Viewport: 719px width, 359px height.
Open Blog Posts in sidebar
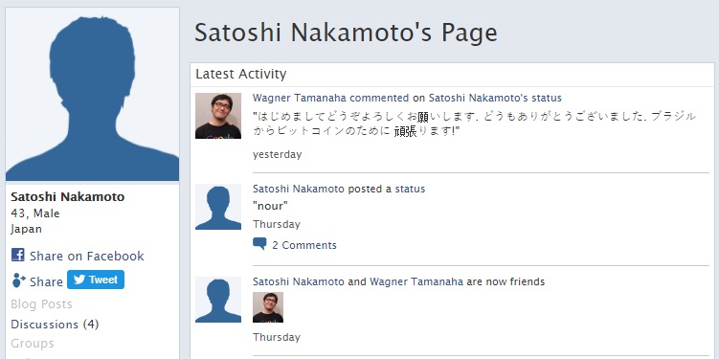pyautogui.click(x=41, y=304)
